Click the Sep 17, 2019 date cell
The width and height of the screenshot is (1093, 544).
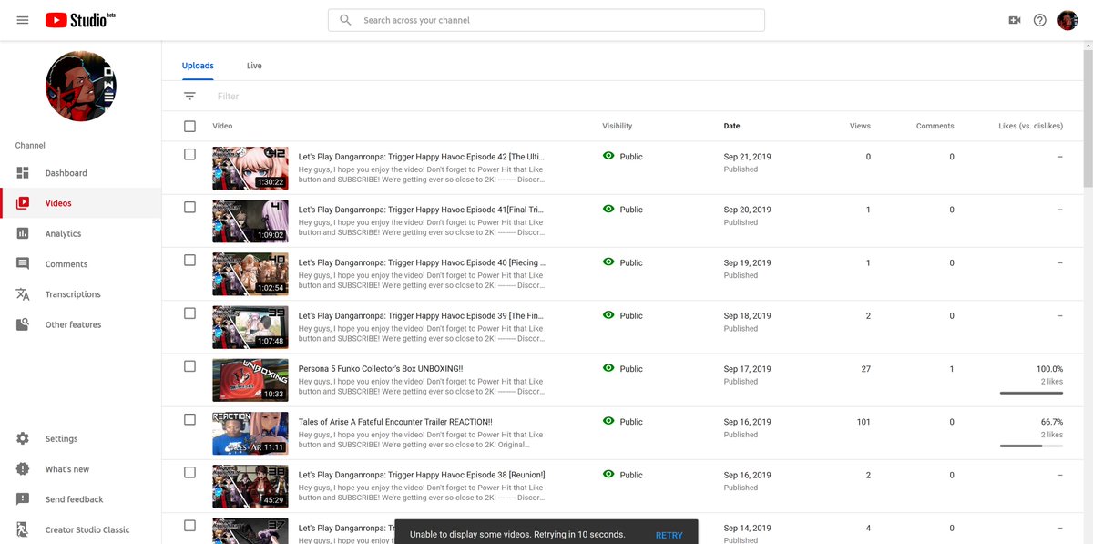[x=747, y=369]
